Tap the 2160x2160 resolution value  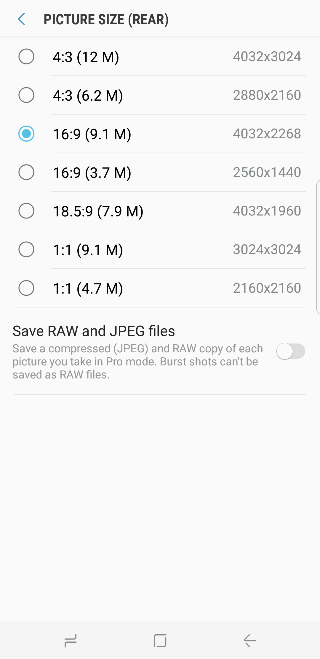coord(267,288)
